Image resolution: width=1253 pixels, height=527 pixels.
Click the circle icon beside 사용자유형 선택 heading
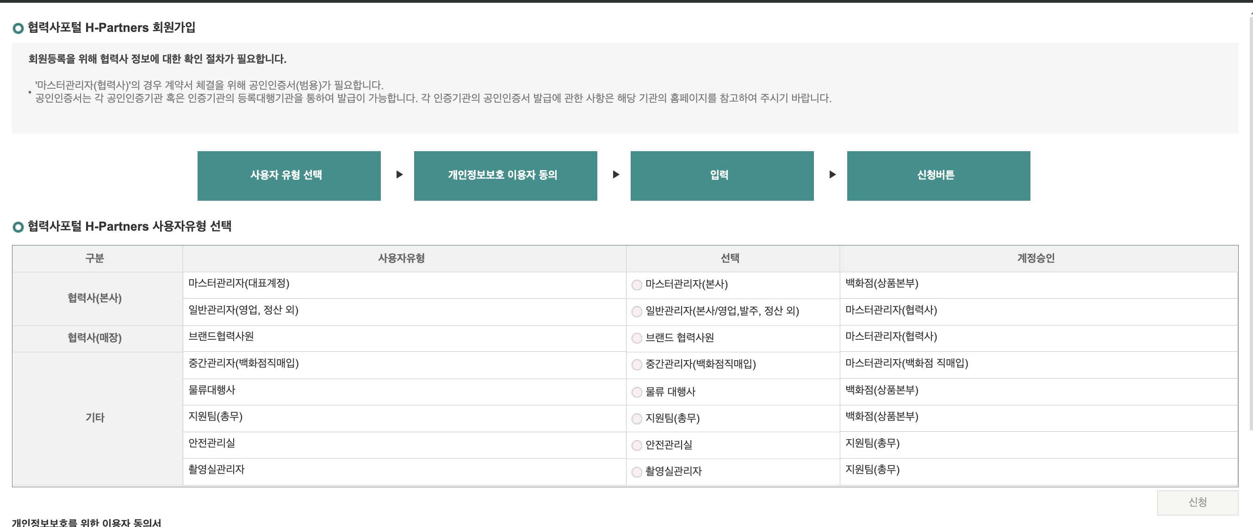18,226
